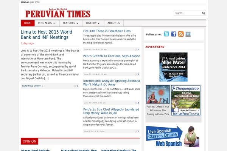Click the '5 days ago' timestamp
Screen dimensions: 227x151
point(27,43)
